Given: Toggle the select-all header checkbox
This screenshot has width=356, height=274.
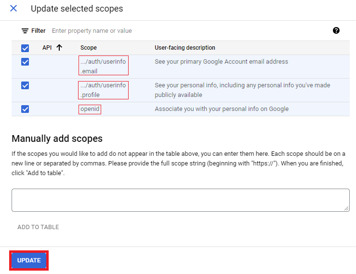Looking at the screenshot, I should coord(25,48).
